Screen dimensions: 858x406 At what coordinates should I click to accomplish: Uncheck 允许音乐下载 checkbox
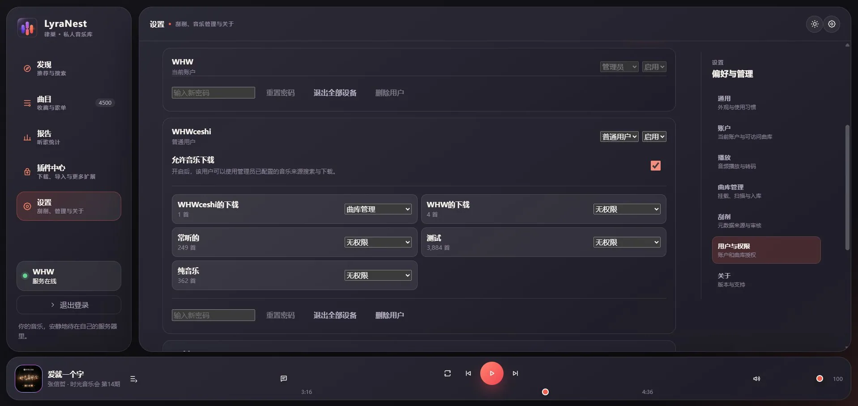[656, 166]
